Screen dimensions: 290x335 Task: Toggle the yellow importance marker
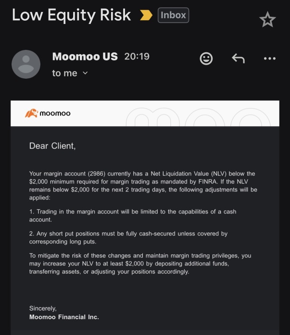(x=146, y=16)
